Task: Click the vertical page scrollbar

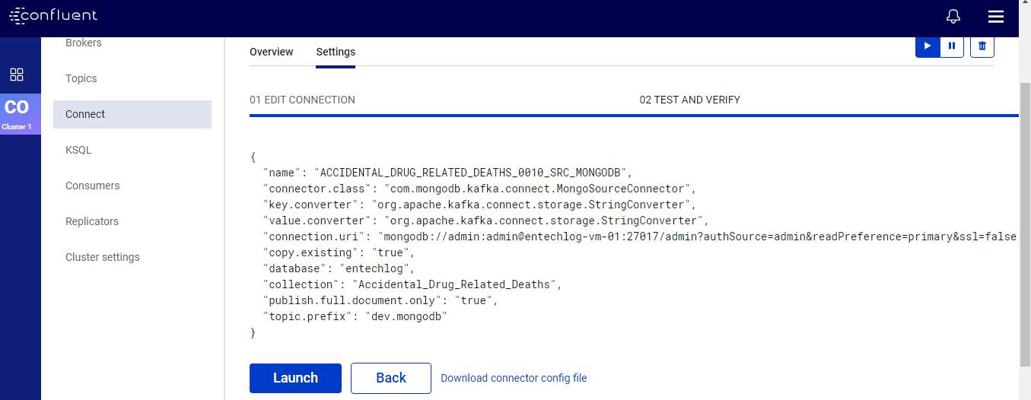Action: 1024,221
